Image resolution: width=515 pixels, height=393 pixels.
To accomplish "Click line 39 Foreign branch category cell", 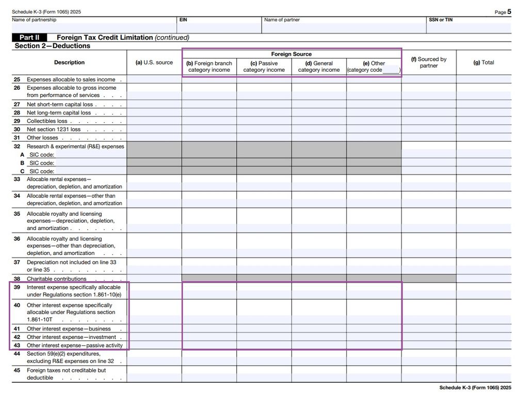I will click(209, 291).
